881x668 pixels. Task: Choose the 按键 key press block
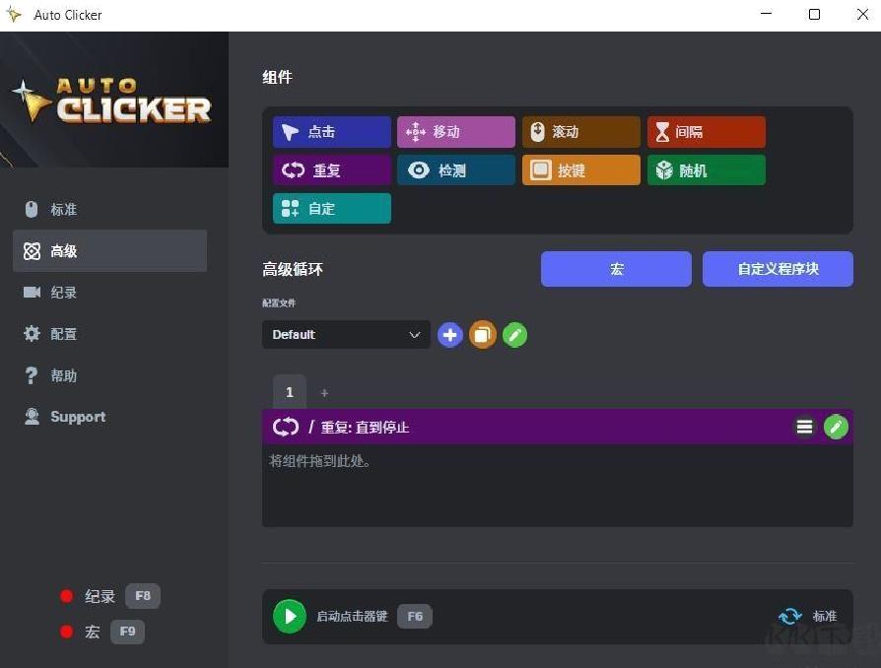pyautogui.click(x=581, y=170)
